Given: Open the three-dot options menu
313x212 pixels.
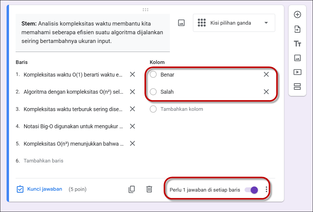Looking at the screenshot, I should pos(266,189).
